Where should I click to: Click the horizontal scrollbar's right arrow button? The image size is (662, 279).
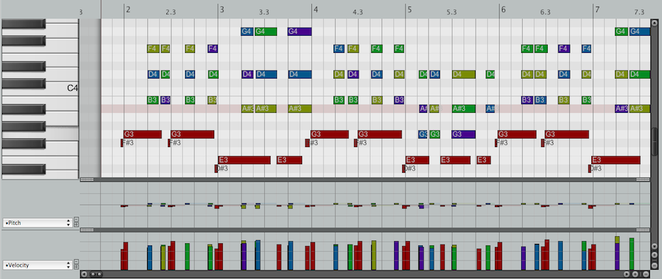(626, 274)
